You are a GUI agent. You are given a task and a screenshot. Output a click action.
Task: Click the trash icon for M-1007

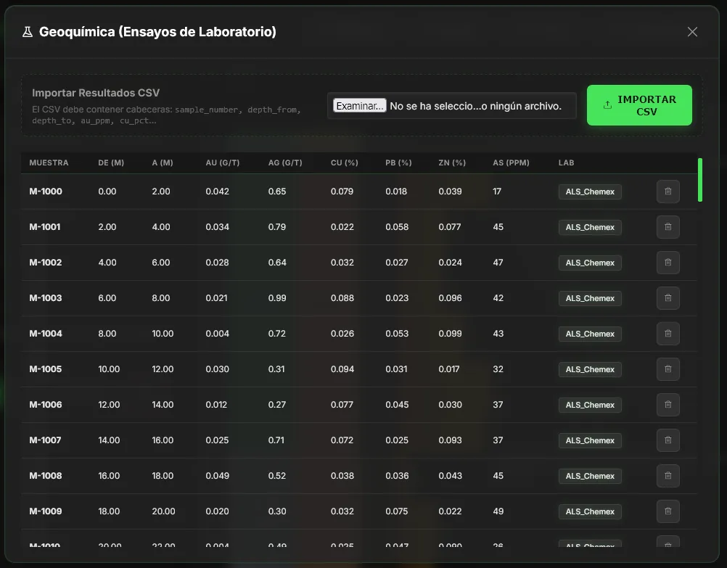pos(668,440)
